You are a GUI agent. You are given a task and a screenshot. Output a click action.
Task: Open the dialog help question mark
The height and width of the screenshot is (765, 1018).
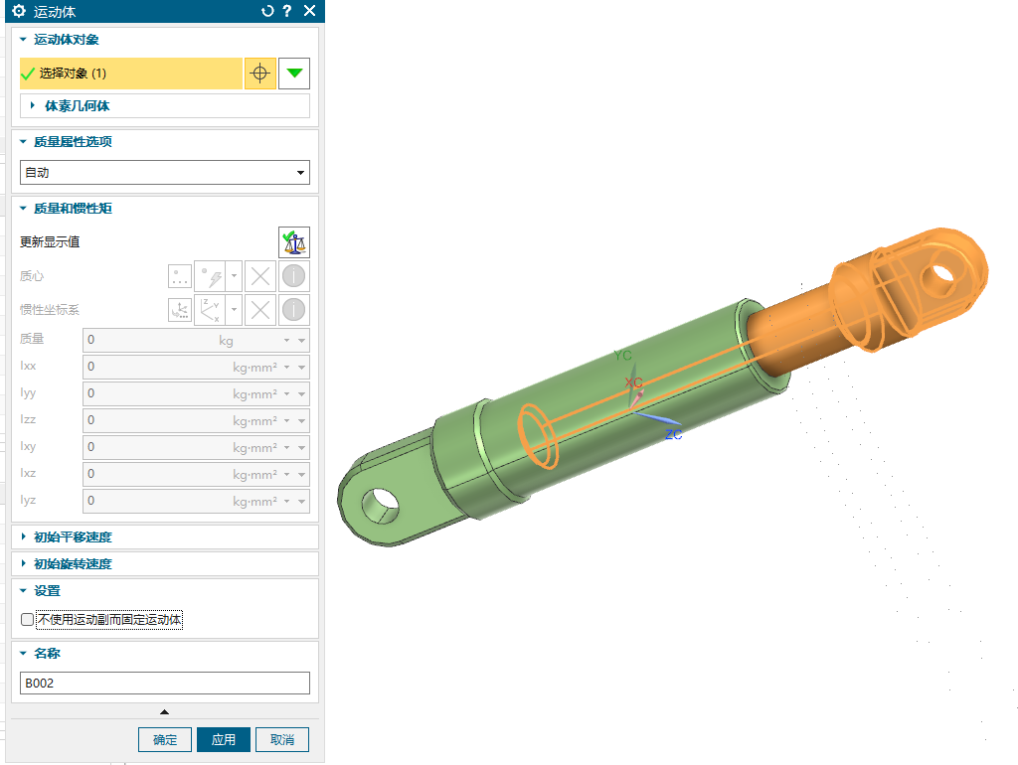click(x=287, y=11)
